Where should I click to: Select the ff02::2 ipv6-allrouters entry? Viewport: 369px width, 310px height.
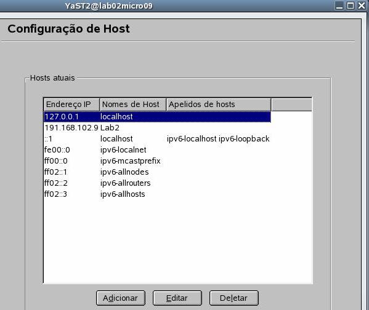tap(157, 183)
